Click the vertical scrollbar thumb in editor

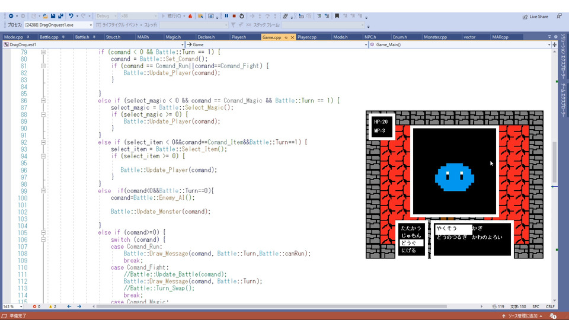pyautogui.click(x=555, y=162)
